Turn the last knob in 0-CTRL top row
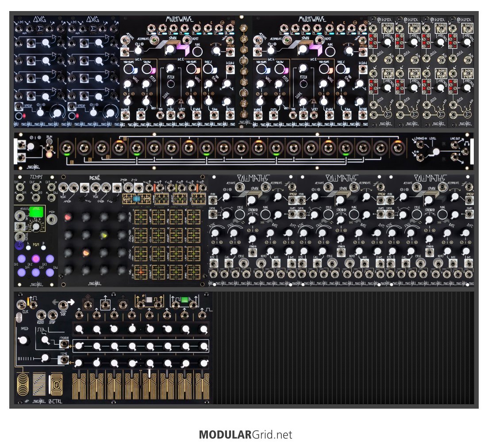The width and height of the screenshot is (492, 444). [204, 329]
